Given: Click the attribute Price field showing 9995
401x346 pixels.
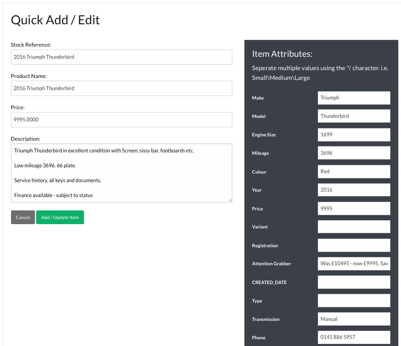Looking at the screenshot, I should [x=354, y=208].
